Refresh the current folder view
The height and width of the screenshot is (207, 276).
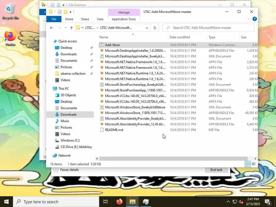tap(155, 28)
